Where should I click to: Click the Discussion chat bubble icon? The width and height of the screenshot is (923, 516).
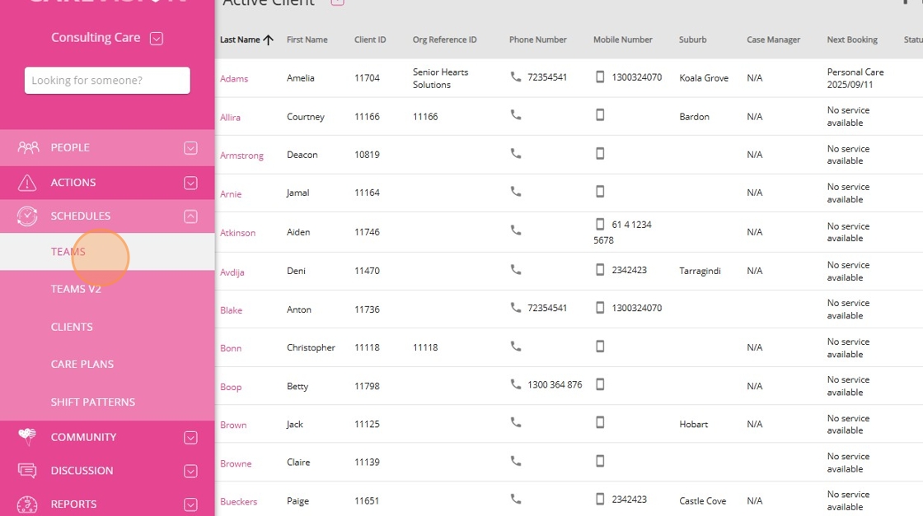[x=27, y=471]
